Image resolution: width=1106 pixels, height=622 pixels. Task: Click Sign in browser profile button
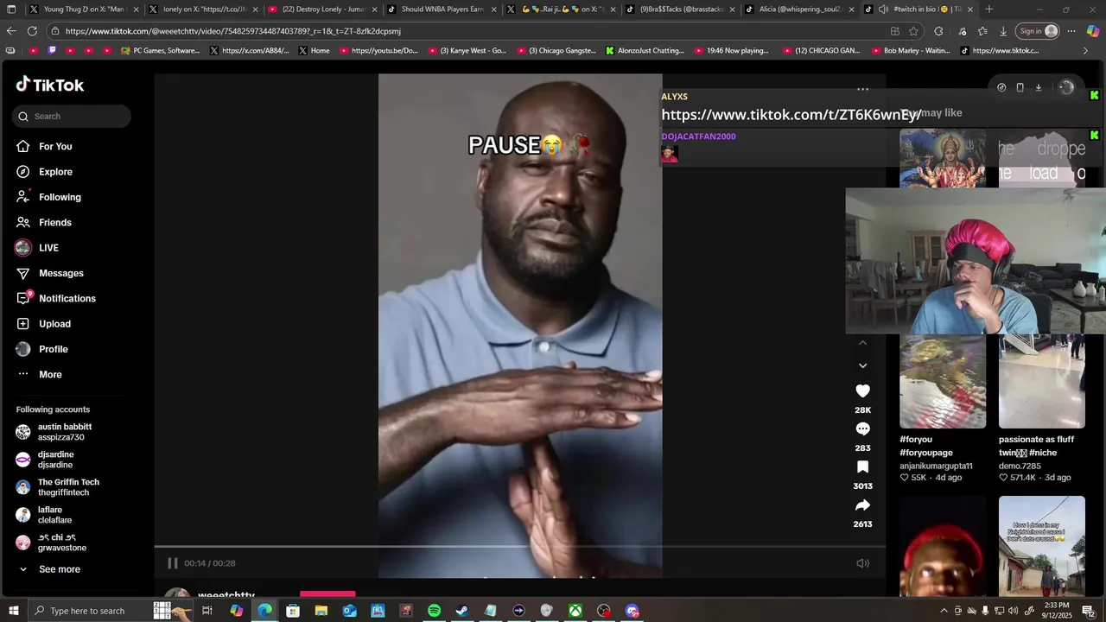click(1038, 31)
